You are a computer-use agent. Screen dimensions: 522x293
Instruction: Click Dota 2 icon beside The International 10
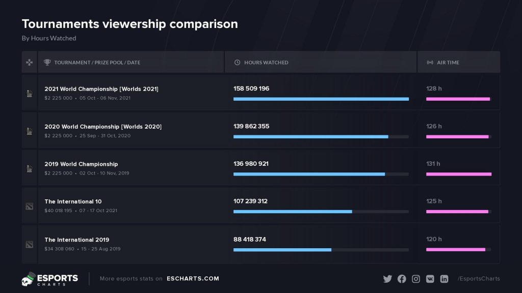pos(30,206)
